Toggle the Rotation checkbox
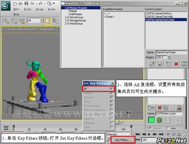The image size is (189, 144). click(111, 97)
